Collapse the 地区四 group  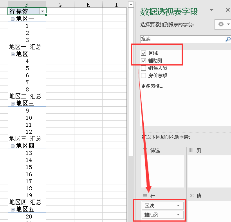[13, 146]
